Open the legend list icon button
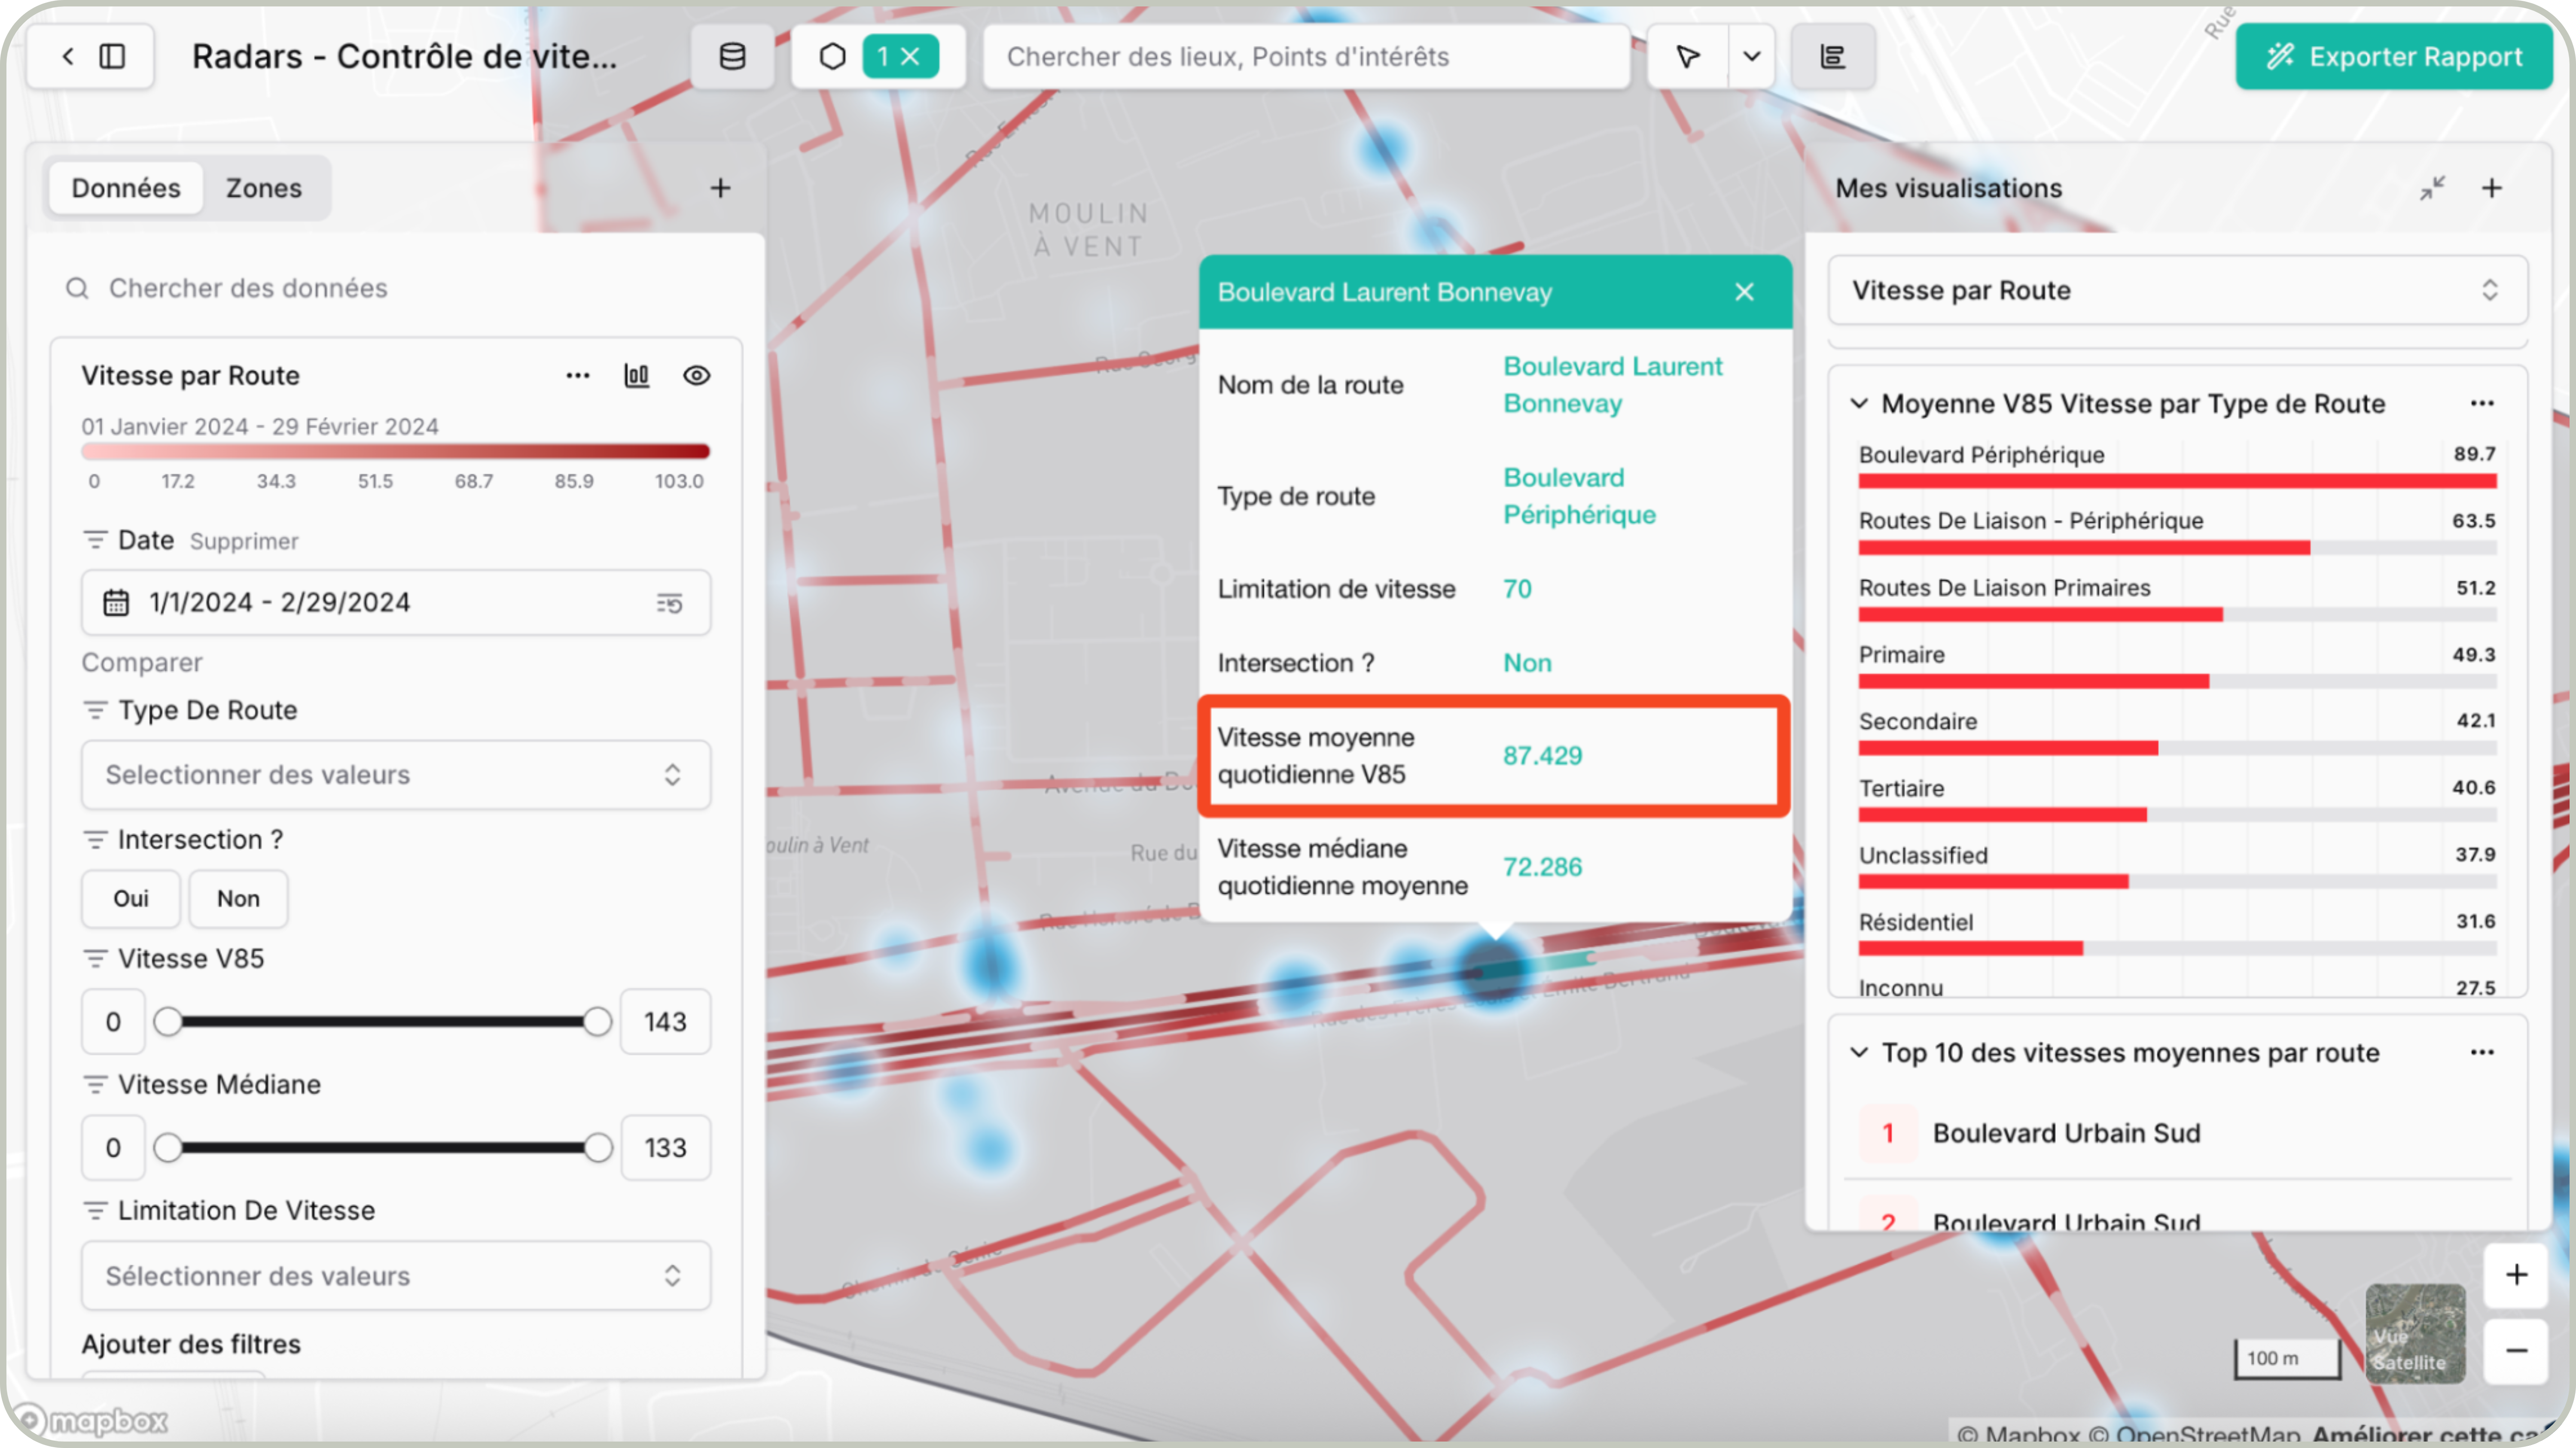The height and width of the screenshot is (1448, 2576). (x=1832, y=56)
